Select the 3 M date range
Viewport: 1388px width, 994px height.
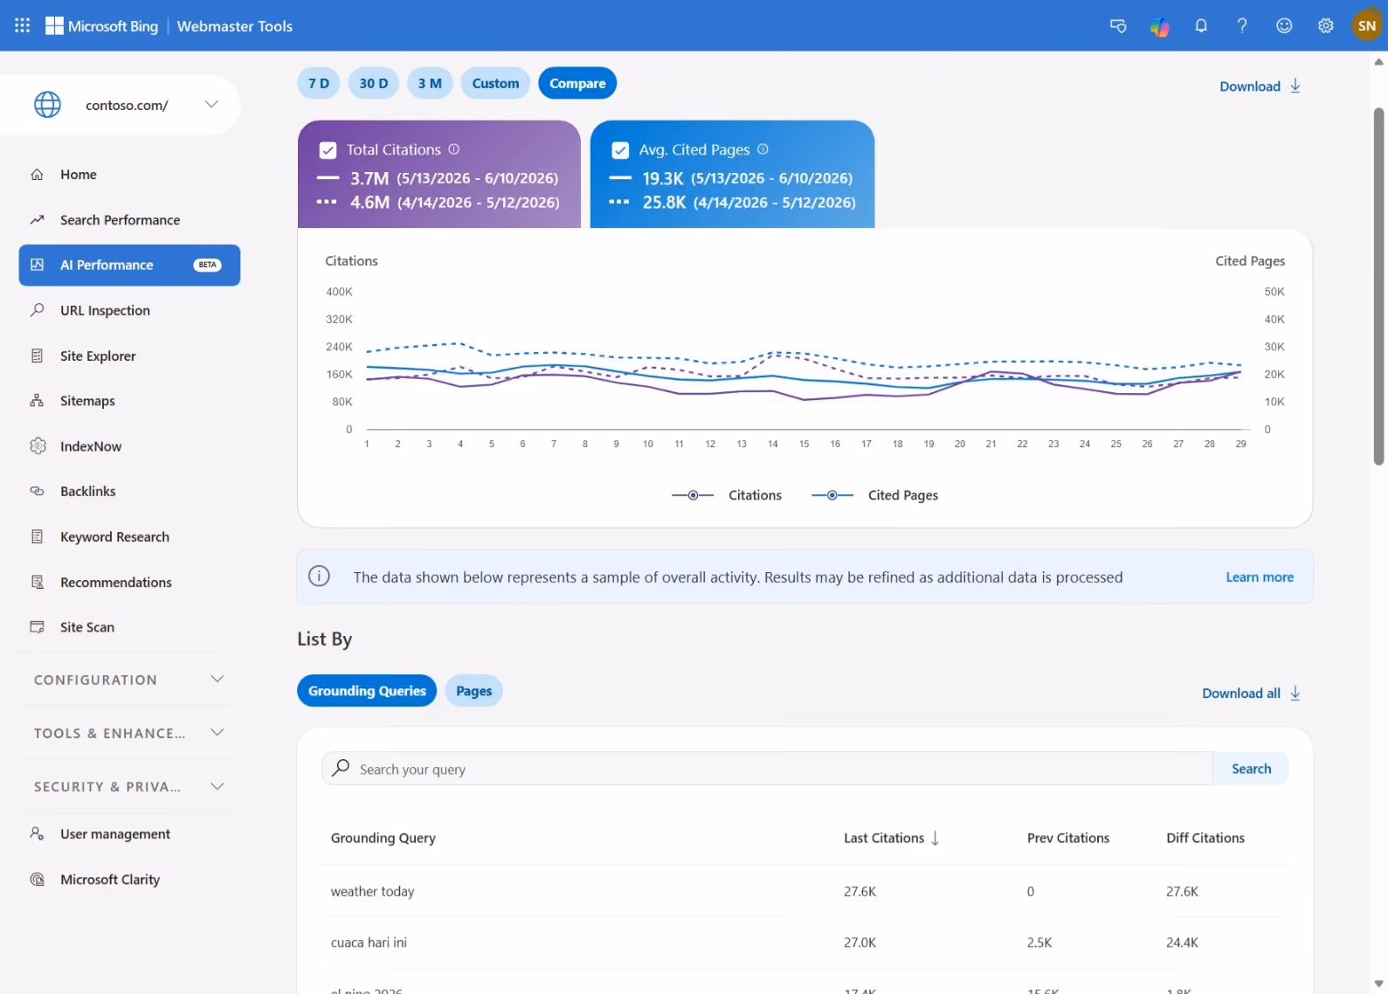[430, 83]
